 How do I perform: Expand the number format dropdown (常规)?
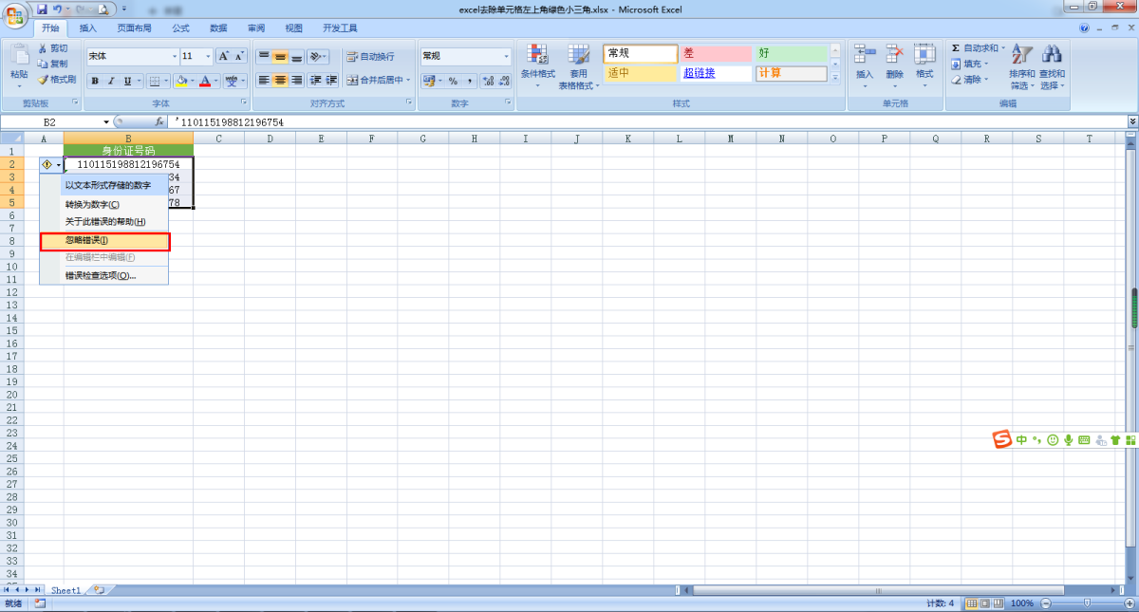pos(506,56)
